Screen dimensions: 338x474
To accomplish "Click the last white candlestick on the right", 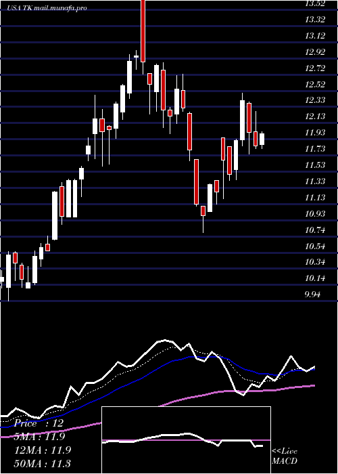I will [x=262, y=139].
